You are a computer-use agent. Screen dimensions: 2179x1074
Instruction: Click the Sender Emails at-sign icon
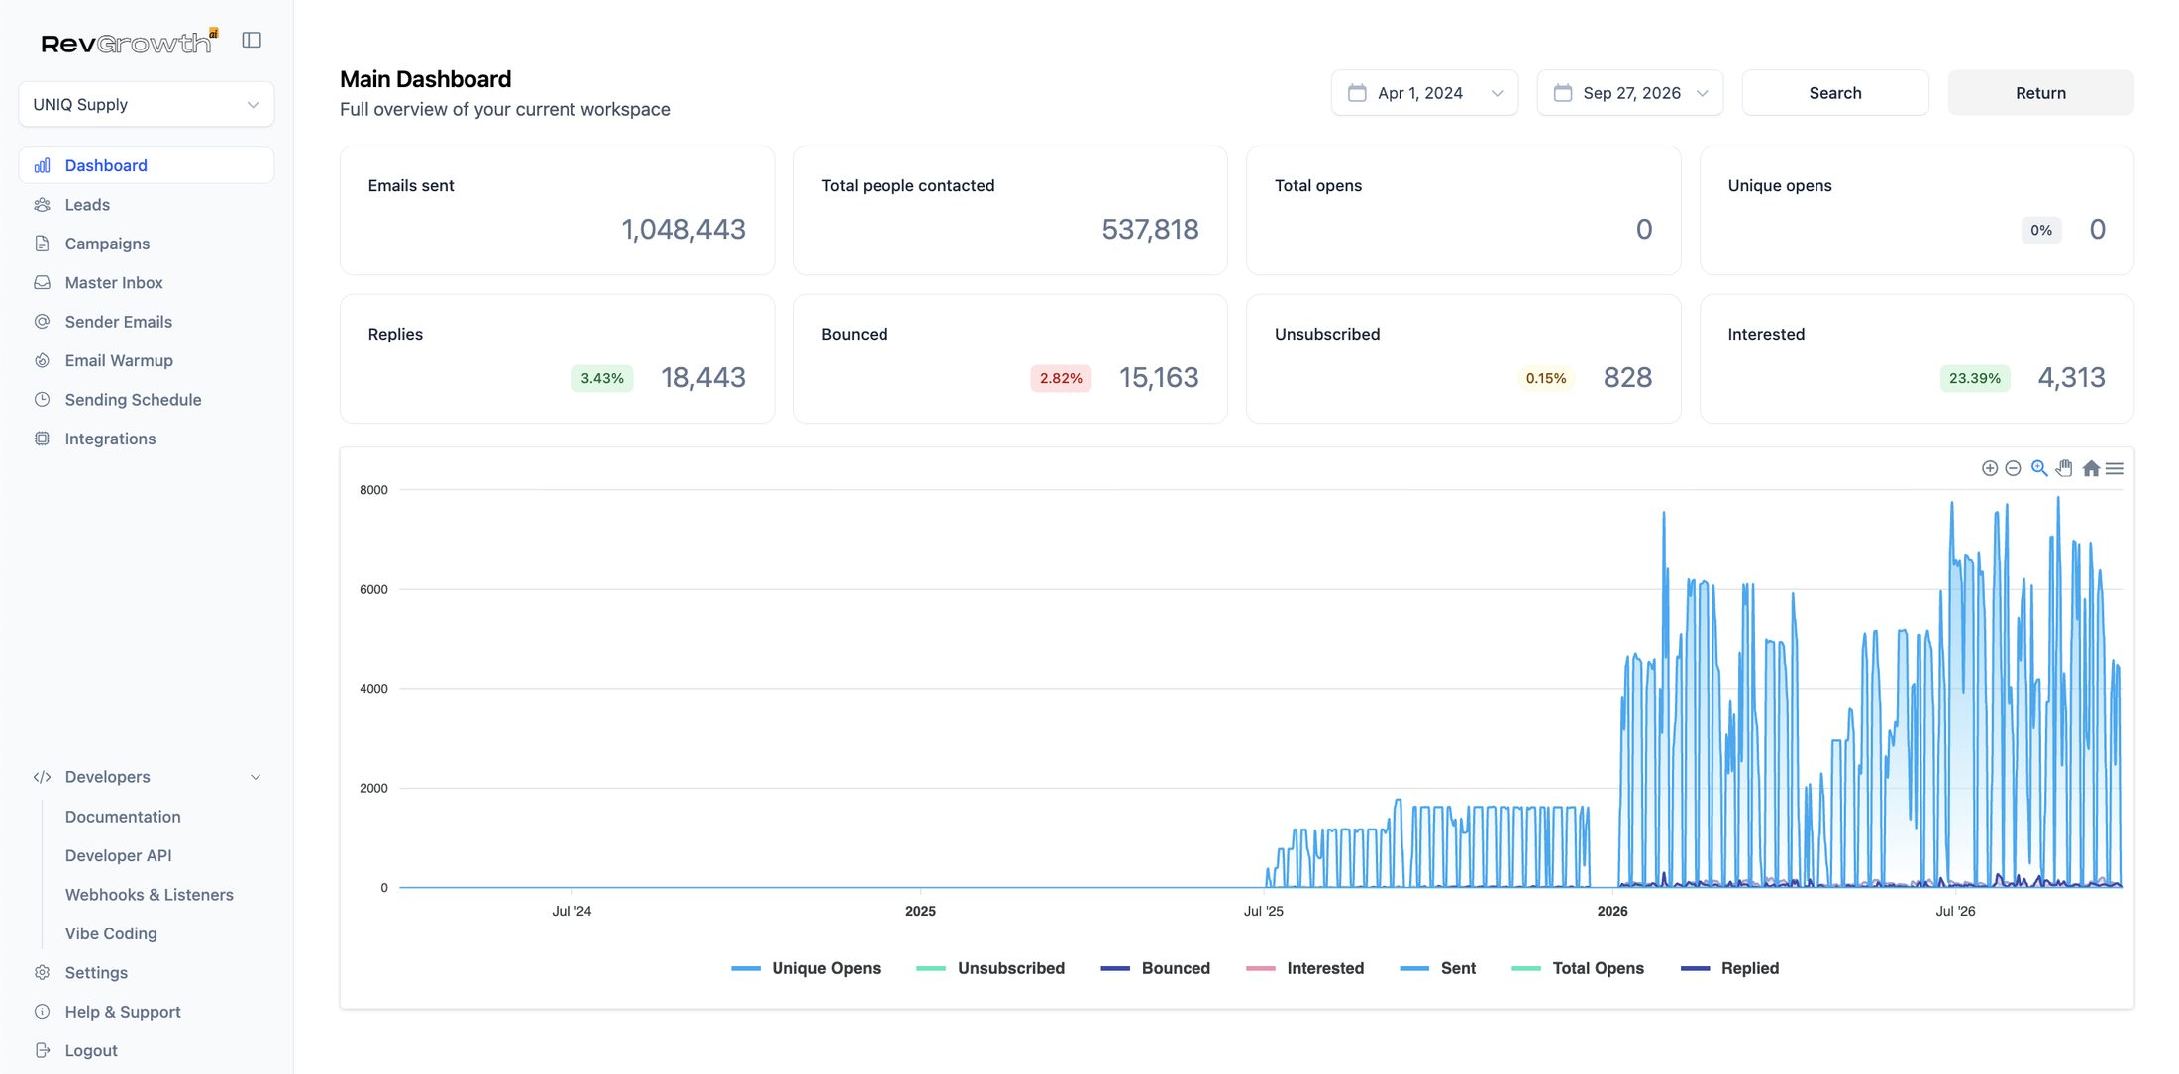click(42, 322)
